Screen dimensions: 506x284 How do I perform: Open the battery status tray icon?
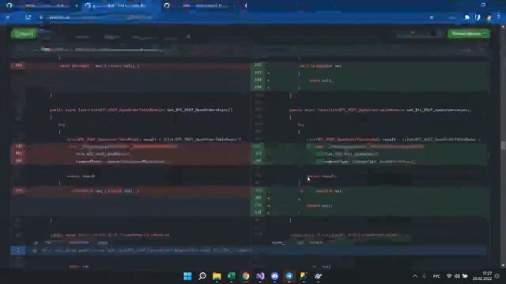tap(465, 276)
